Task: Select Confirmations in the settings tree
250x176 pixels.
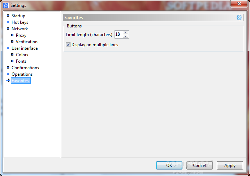Action: pos(25,68)
